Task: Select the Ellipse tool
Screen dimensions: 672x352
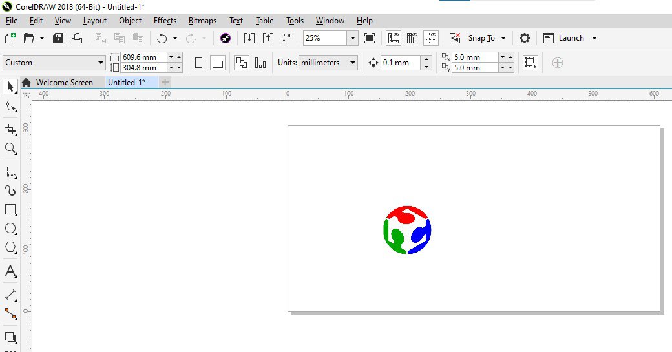Action: 10,228
